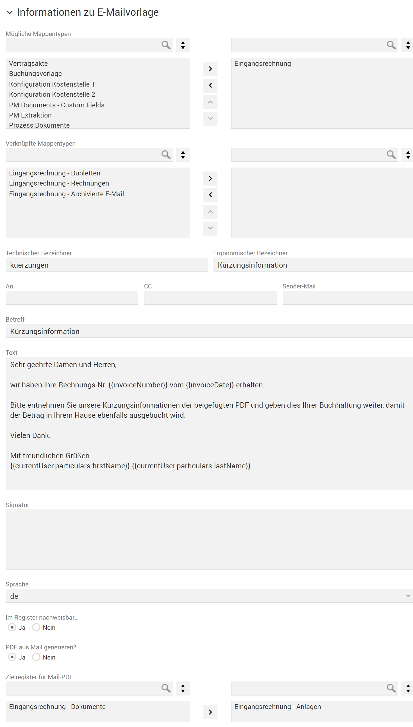Image resolution: width=413 pixels, height=727 pixels.
Task: Select Eingangsrechnung - Anlagen entry
Action: click(322, 706)
